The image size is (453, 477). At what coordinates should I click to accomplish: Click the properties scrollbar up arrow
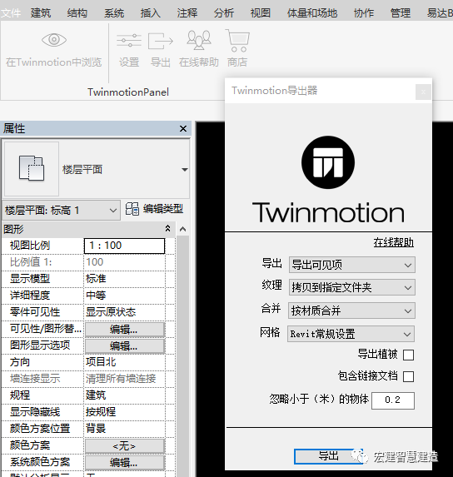point(182,230)
